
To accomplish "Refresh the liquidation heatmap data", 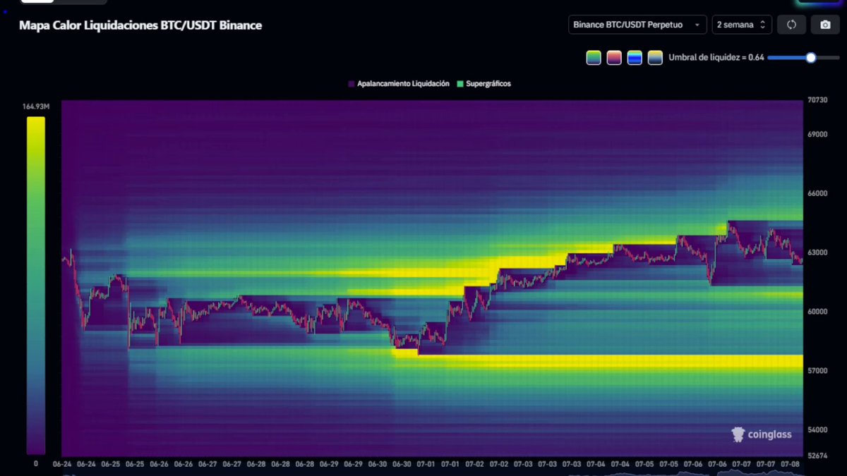I will pyautogui.click(x=791, y=25).
